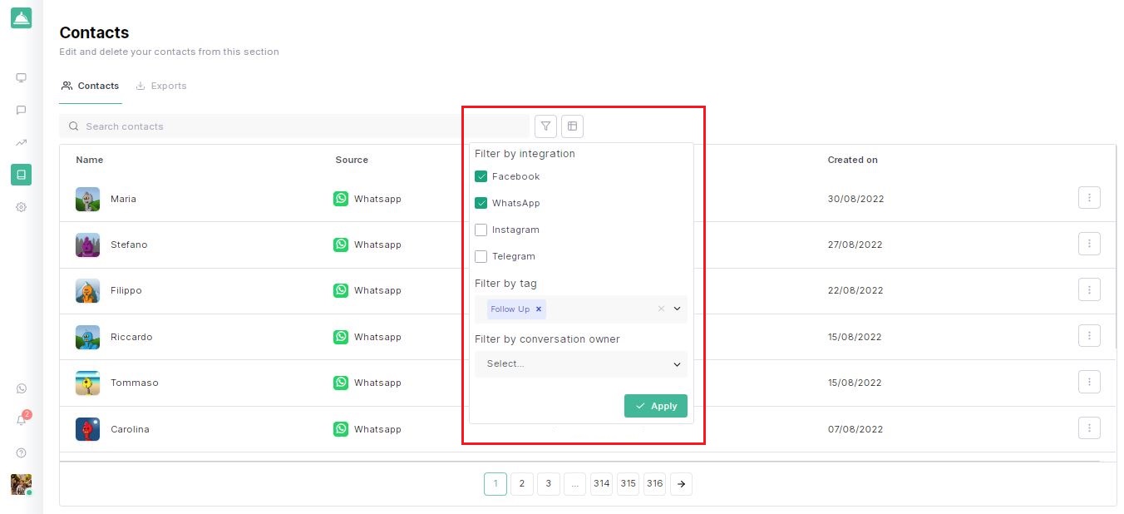Uncheck the Facebook integration checkbox
Screen dimensions: 1124x514
[481, 176]
